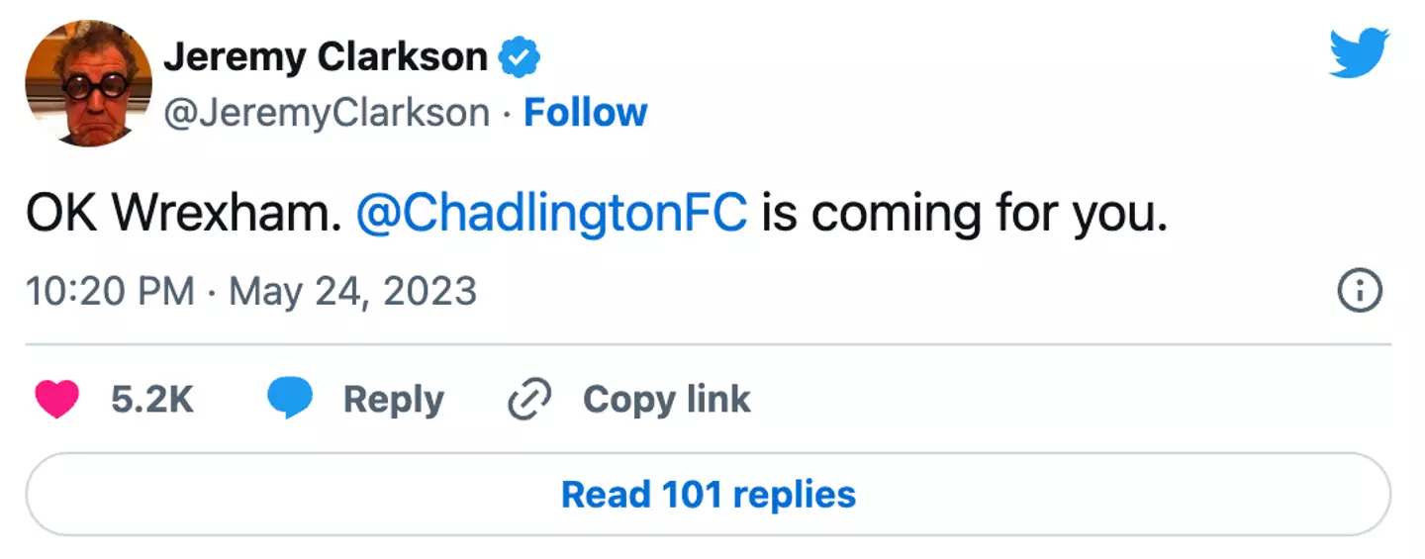The image size is (1425, 559).
Task: Click the 10:20 PM May 24, 2023 timestamp
Action: click(251, 292)
